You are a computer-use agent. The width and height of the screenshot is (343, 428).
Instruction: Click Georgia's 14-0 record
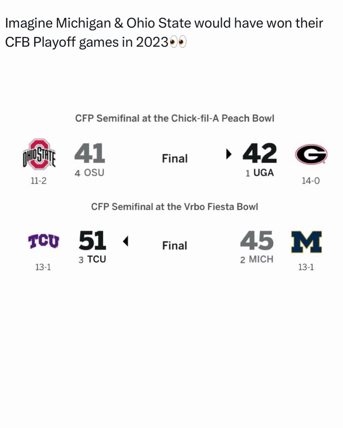point(311,181)
